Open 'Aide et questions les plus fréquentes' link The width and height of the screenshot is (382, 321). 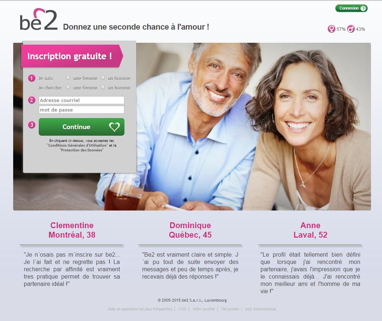[140, 309]
